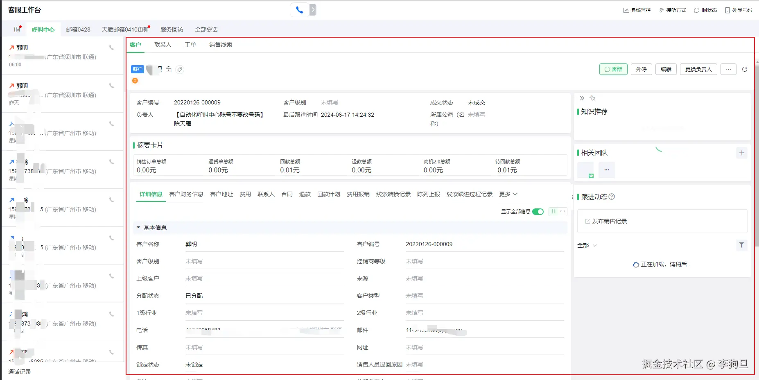Switch to the 联系人 top tab
This screenshot has width=759, height=380.
pyautogui.click(x=163, y=45)
